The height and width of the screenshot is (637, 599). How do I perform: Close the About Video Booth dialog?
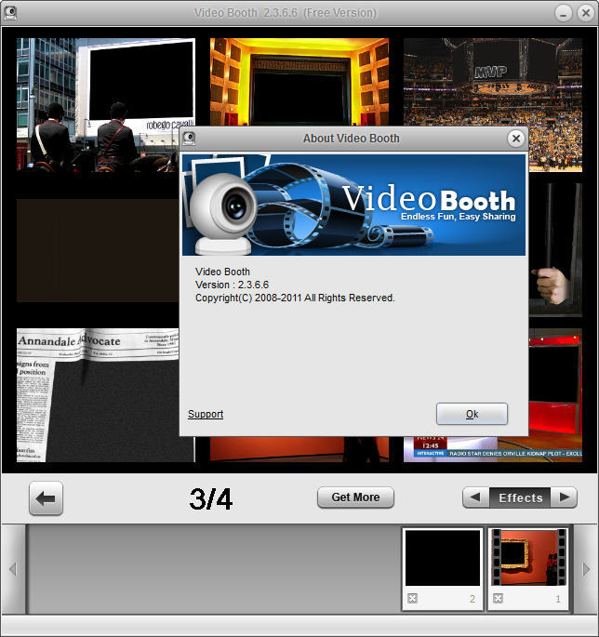(516, 139)
